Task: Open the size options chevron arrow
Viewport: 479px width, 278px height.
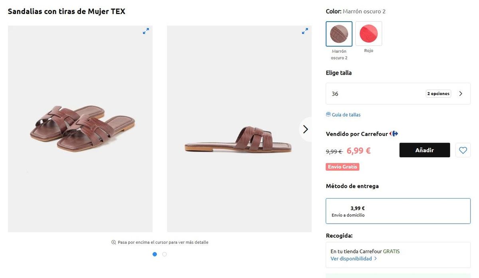Action: click(461, 94)
